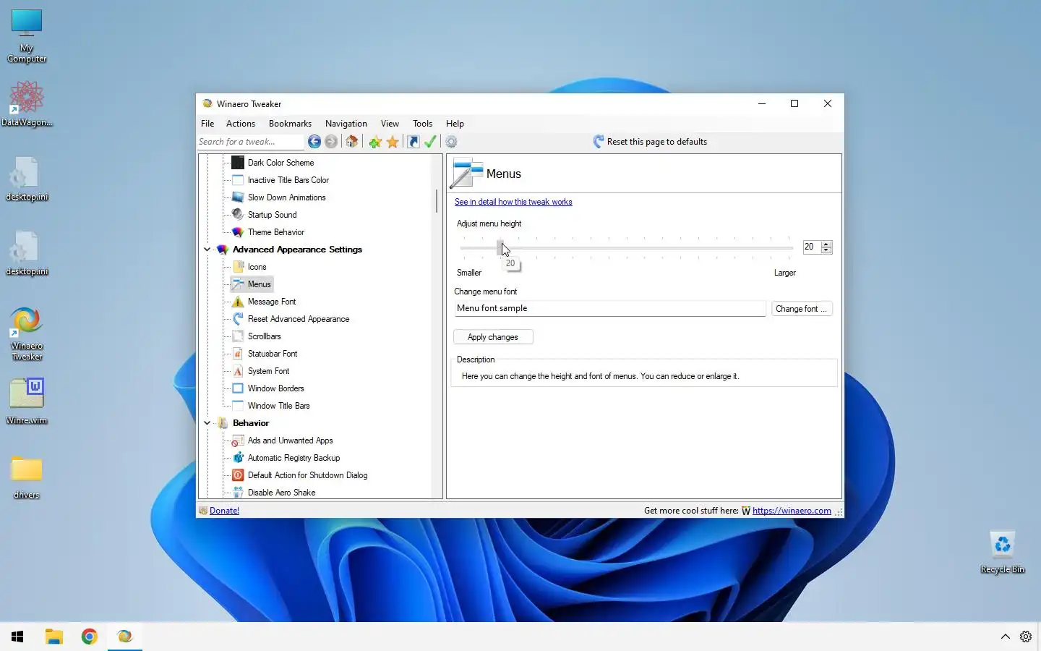Select the drivers folder on the desktop
The image size is (1041, 651).
click(x=27, y=478)
